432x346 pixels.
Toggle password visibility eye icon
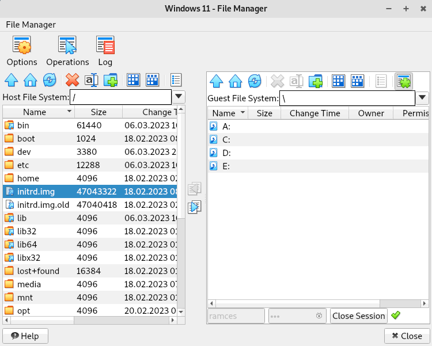click(319, 315)
